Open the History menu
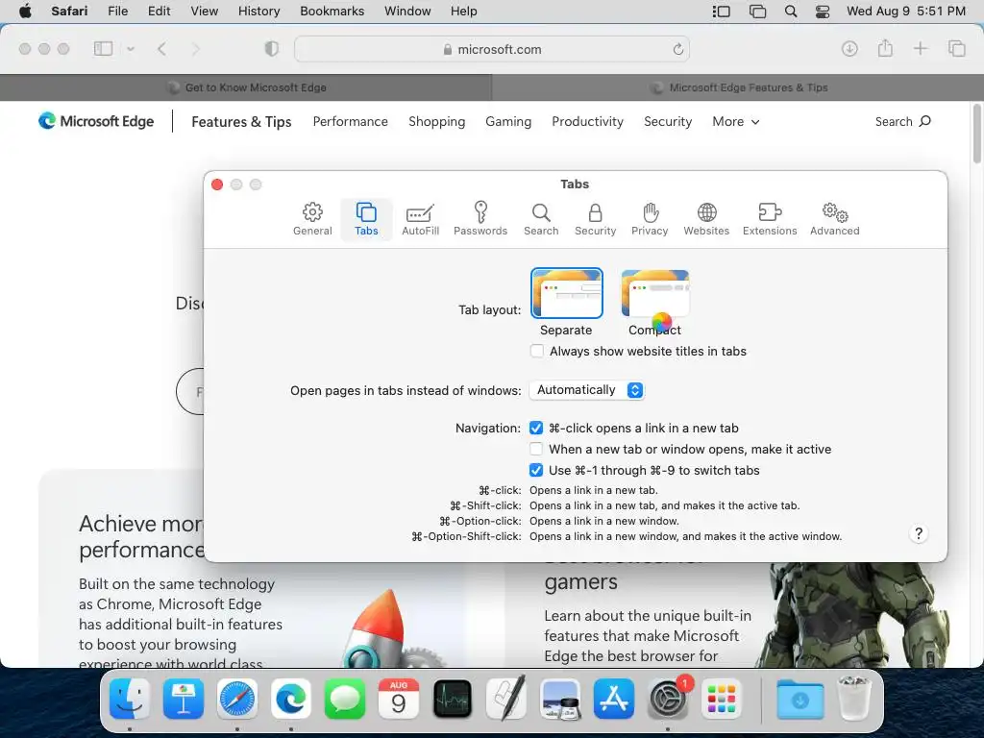Viewport: 984px width, 738px height. pos(258,11)
